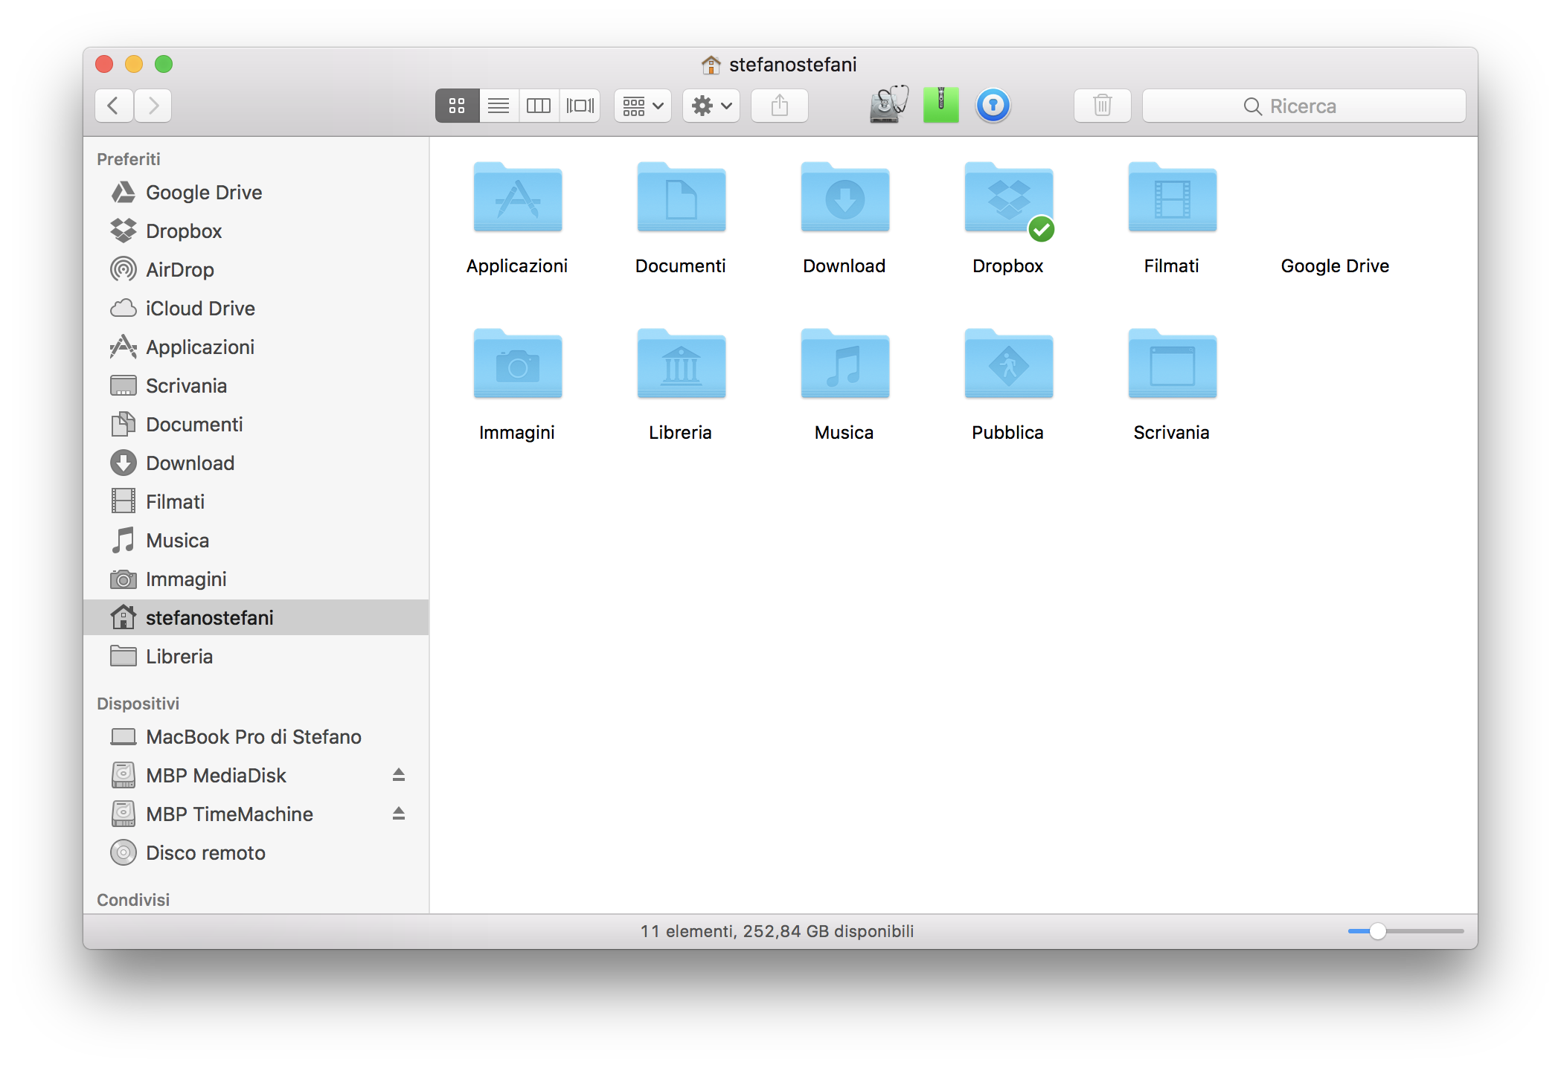Switch to cover flow view
Screen dimensions: 1561x1068
(580, 106)
